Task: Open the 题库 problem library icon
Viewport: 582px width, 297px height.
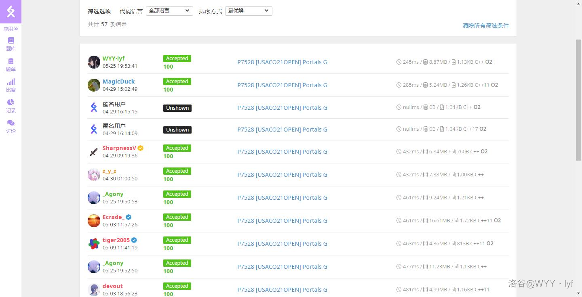Action: (x=11, y=44)
